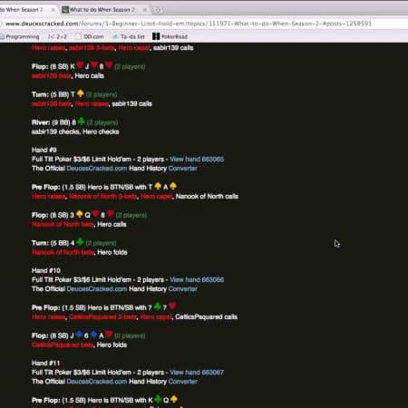The height and width of the screenshot is (408, 408).
Task: Open the DD.com bookmark page icon
Action: (x=79, y=36)
